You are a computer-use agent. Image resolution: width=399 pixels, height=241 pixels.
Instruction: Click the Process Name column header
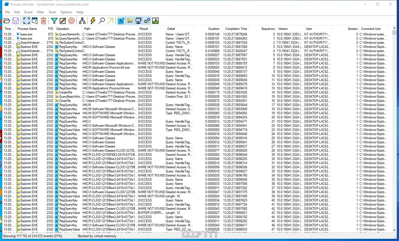27,29
